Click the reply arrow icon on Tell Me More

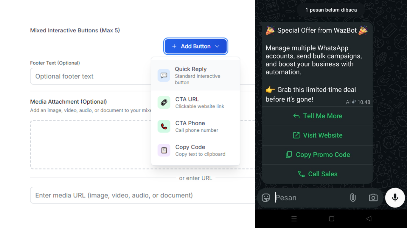click(x=296, y=116)
